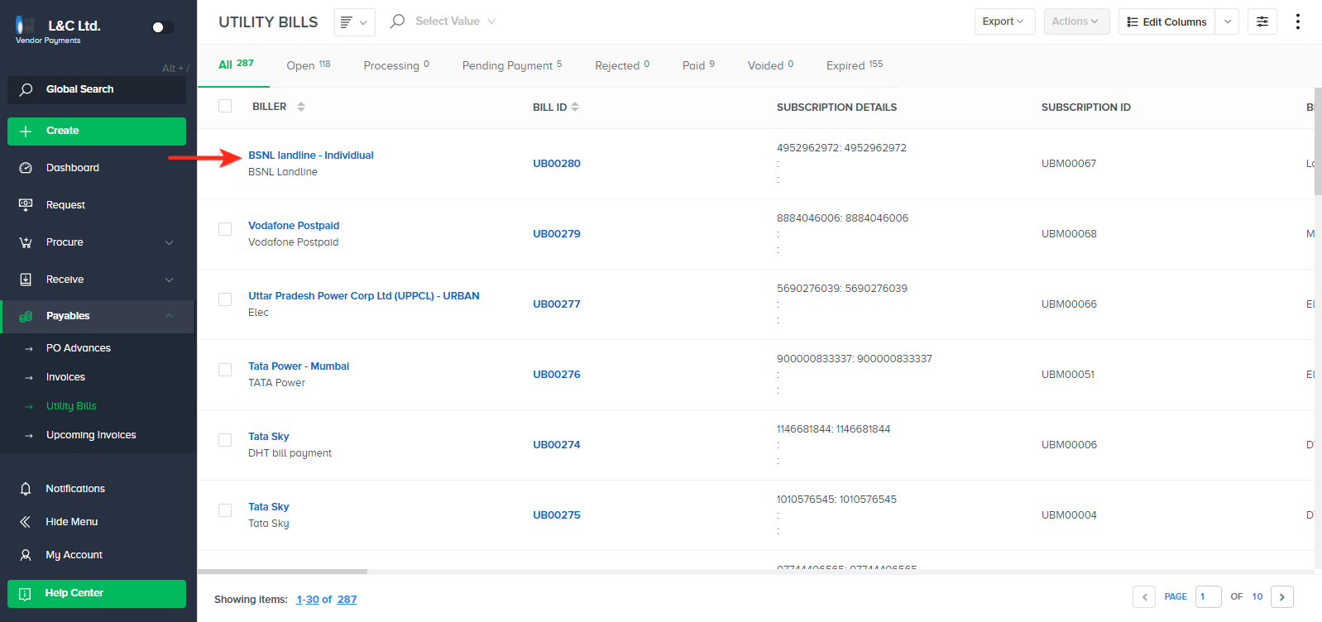This screenshot has width=1322, height=622.
Task: Click the 1-30 items range link
Action: point(308,600)
